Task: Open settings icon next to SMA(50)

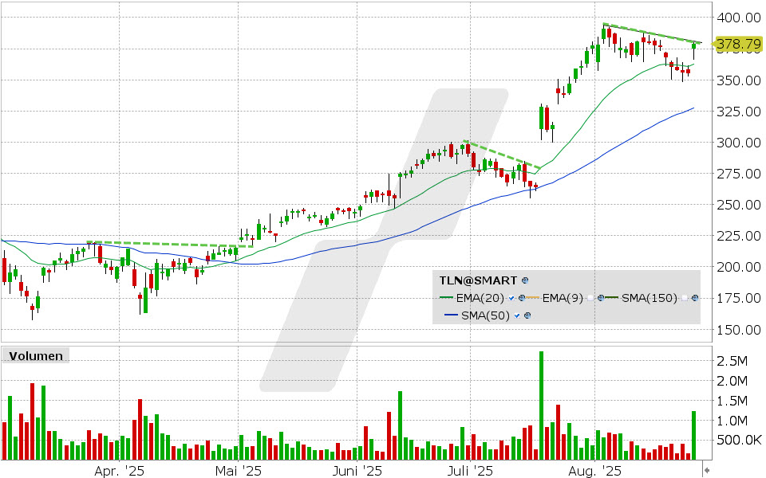Action: (x=527, y=315)
